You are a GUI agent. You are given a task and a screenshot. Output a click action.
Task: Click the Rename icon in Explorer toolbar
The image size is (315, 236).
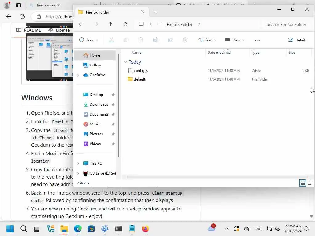pos(155,40)
